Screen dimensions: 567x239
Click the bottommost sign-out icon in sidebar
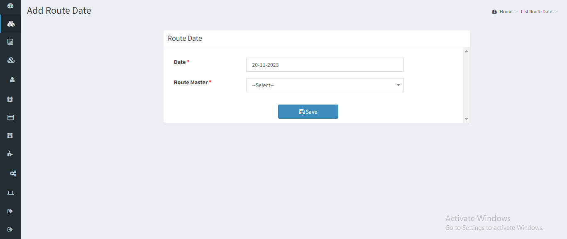coord(10,229)
